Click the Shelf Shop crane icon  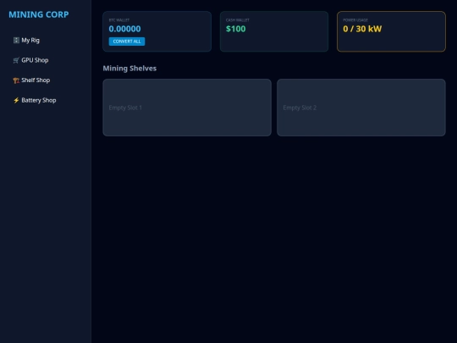click(x=16, y=80)
